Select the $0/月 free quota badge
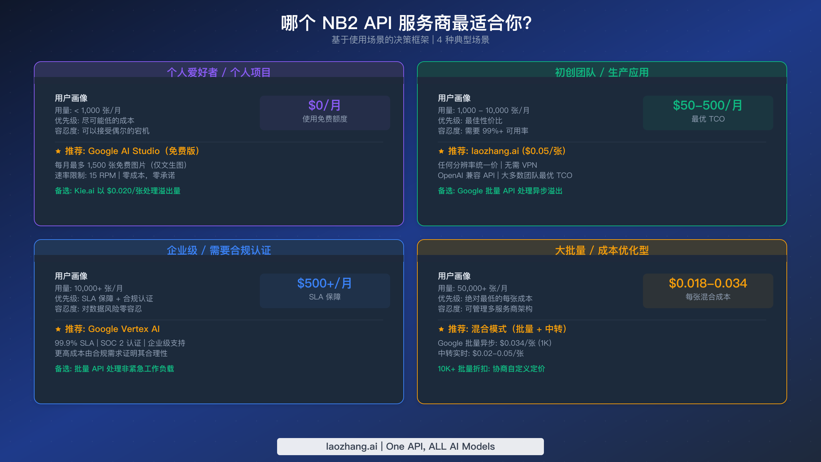The height and width of the screenshot is (462, 821). [324, 112]
